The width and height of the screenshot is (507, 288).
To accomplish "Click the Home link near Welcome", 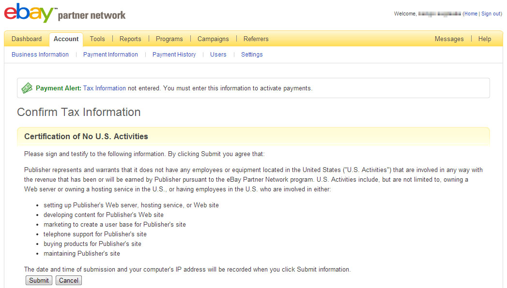I will 471,14.
